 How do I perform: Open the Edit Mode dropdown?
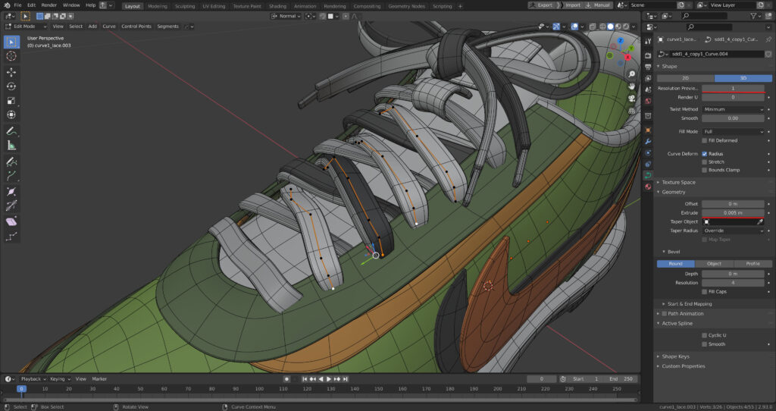(26, 27)
